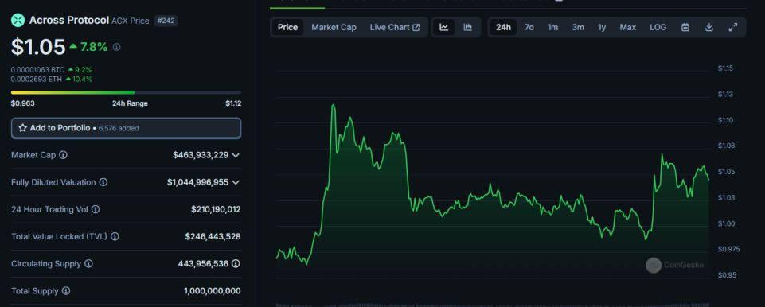The width and height of the screenshot is (765, 307).
Task: Select the line chart view icon
Action: click(x=443, y=27)
